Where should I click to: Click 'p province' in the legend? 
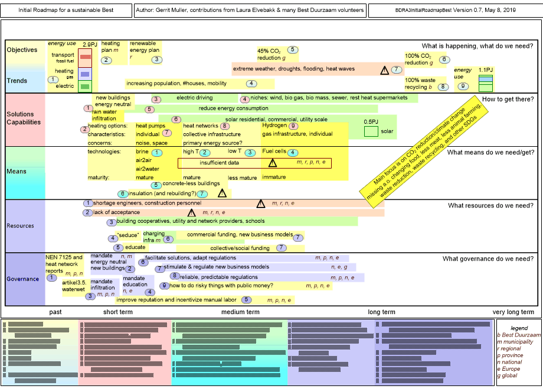point(510,355)
